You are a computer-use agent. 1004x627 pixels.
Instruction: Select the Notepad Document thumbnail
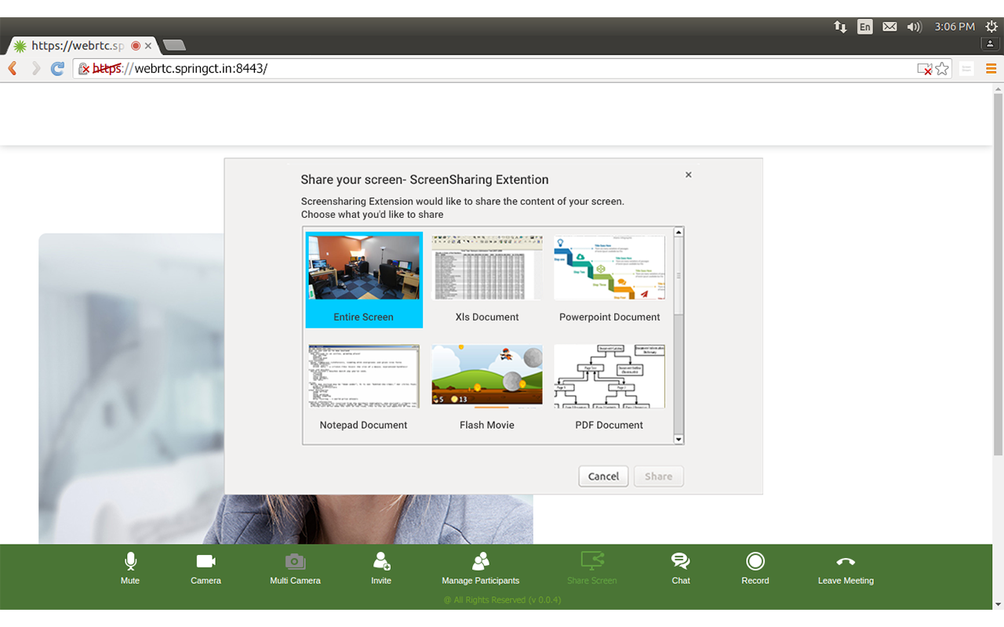pyautogui.click(x=364, y=388)
